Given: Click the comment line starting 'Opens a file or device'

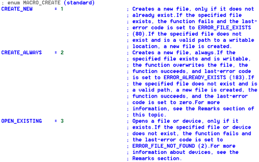Looking at the screenshot, I should tap(185, 121).
